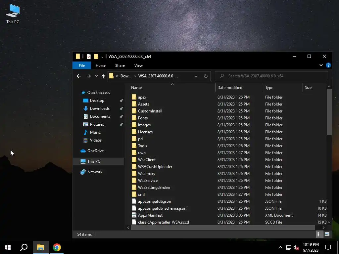Select the CustomInstall folder icon
339x254 pixels.
pyautogui.click(x=134, y=111)
